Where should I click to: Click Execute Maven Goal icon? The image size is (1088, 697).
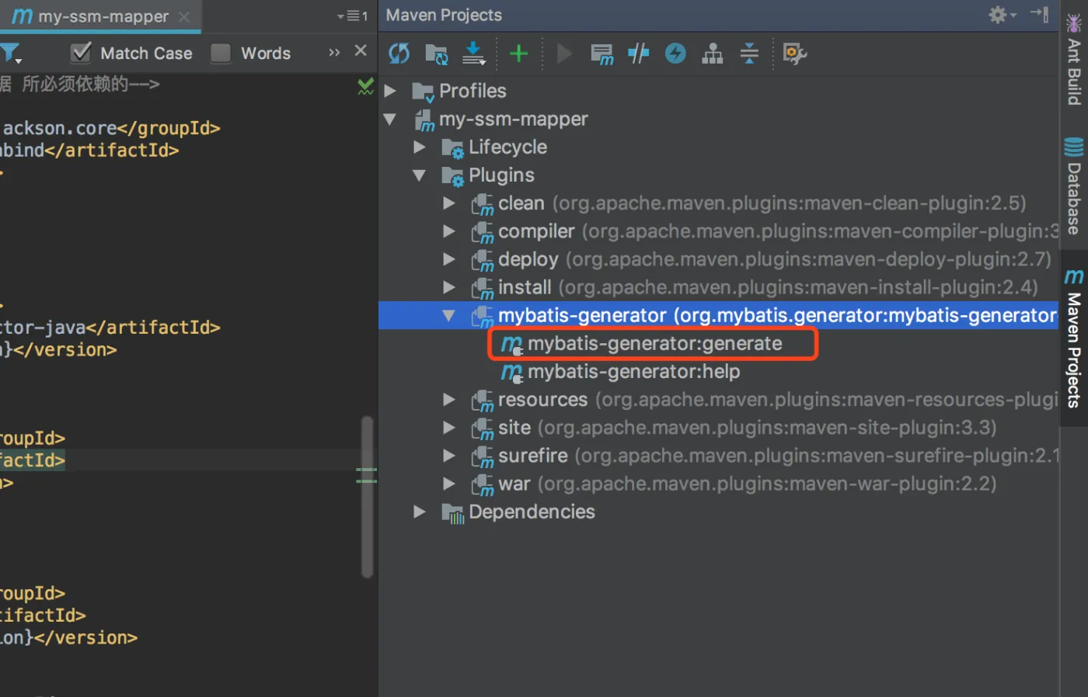coord(602,54)
